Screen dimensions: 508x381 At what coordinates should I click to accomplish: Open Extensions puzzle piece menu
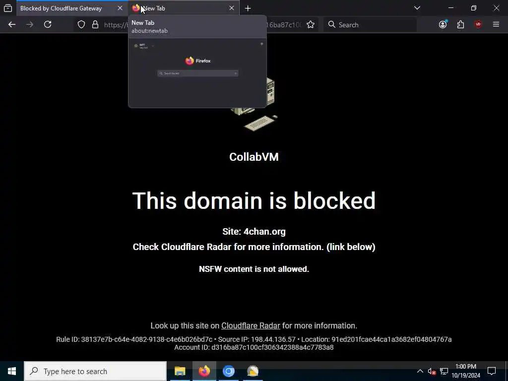pyautogui.click(x=460, y=25)
